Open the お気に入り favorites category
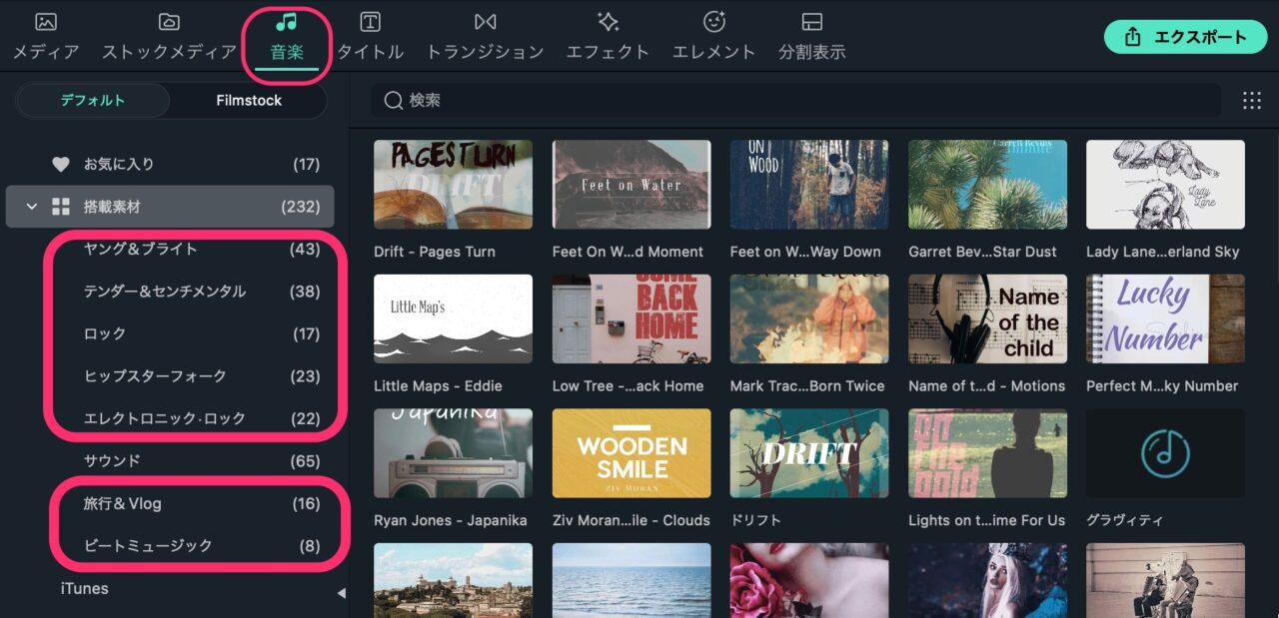The height and width of the screenshot is (618, 1279). pyautogui.click(x=170, y=164)
